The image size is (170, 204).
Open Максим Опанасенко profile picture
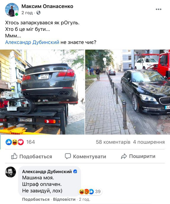[12, 10]
